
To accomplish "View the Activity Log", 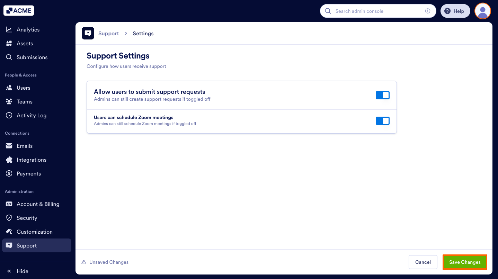I will click(37, 116).
